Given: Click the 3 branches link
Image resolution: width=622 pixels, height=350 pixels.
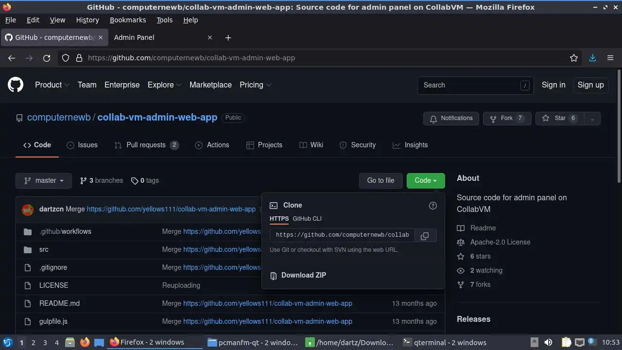Looking at the screenshot, I should tap(102, 181).
